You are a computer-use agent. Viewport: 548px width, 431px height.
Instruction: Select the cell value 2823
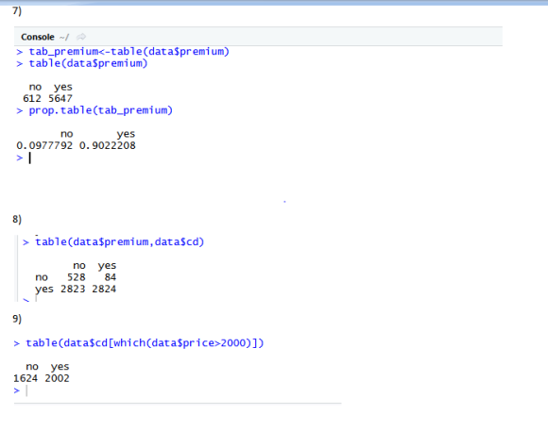(73, 289)
